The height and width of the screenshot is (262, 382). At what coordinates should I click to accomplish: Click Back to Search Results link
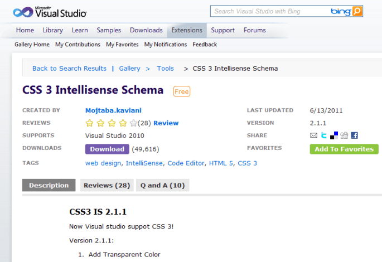(70, 69)
